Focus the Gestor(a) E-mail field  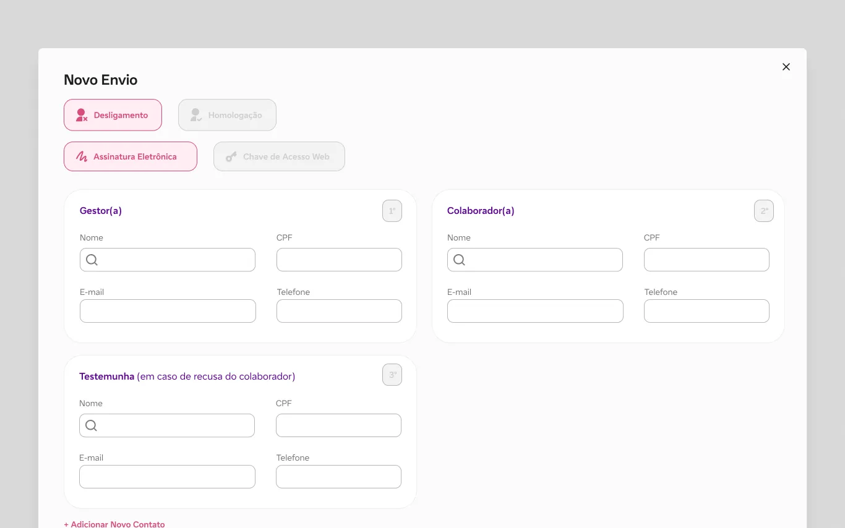(x=168, y=311)
